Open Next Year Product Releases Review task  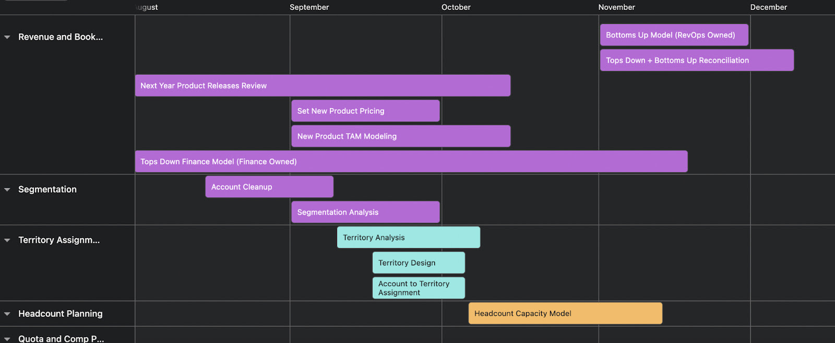pos(322,85)
